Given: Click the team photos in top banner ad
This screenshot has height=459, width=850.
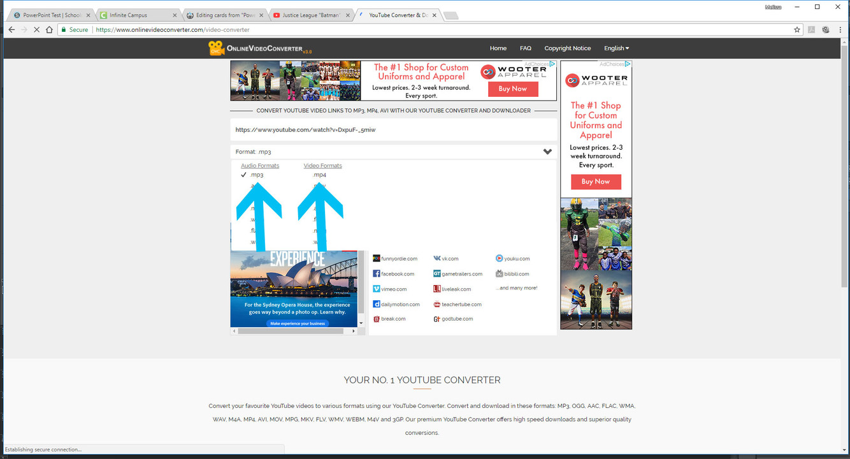Looking at the screenshot, I should pos(296,80).
